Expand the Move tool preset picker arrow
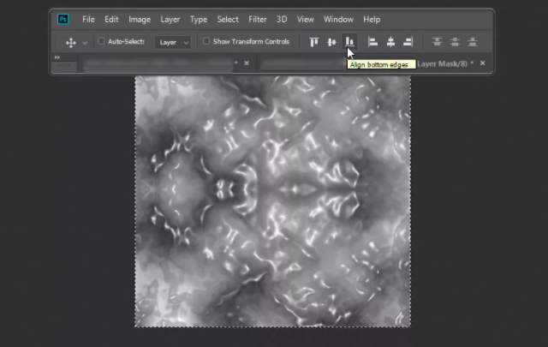 click(x=85, y=43)
